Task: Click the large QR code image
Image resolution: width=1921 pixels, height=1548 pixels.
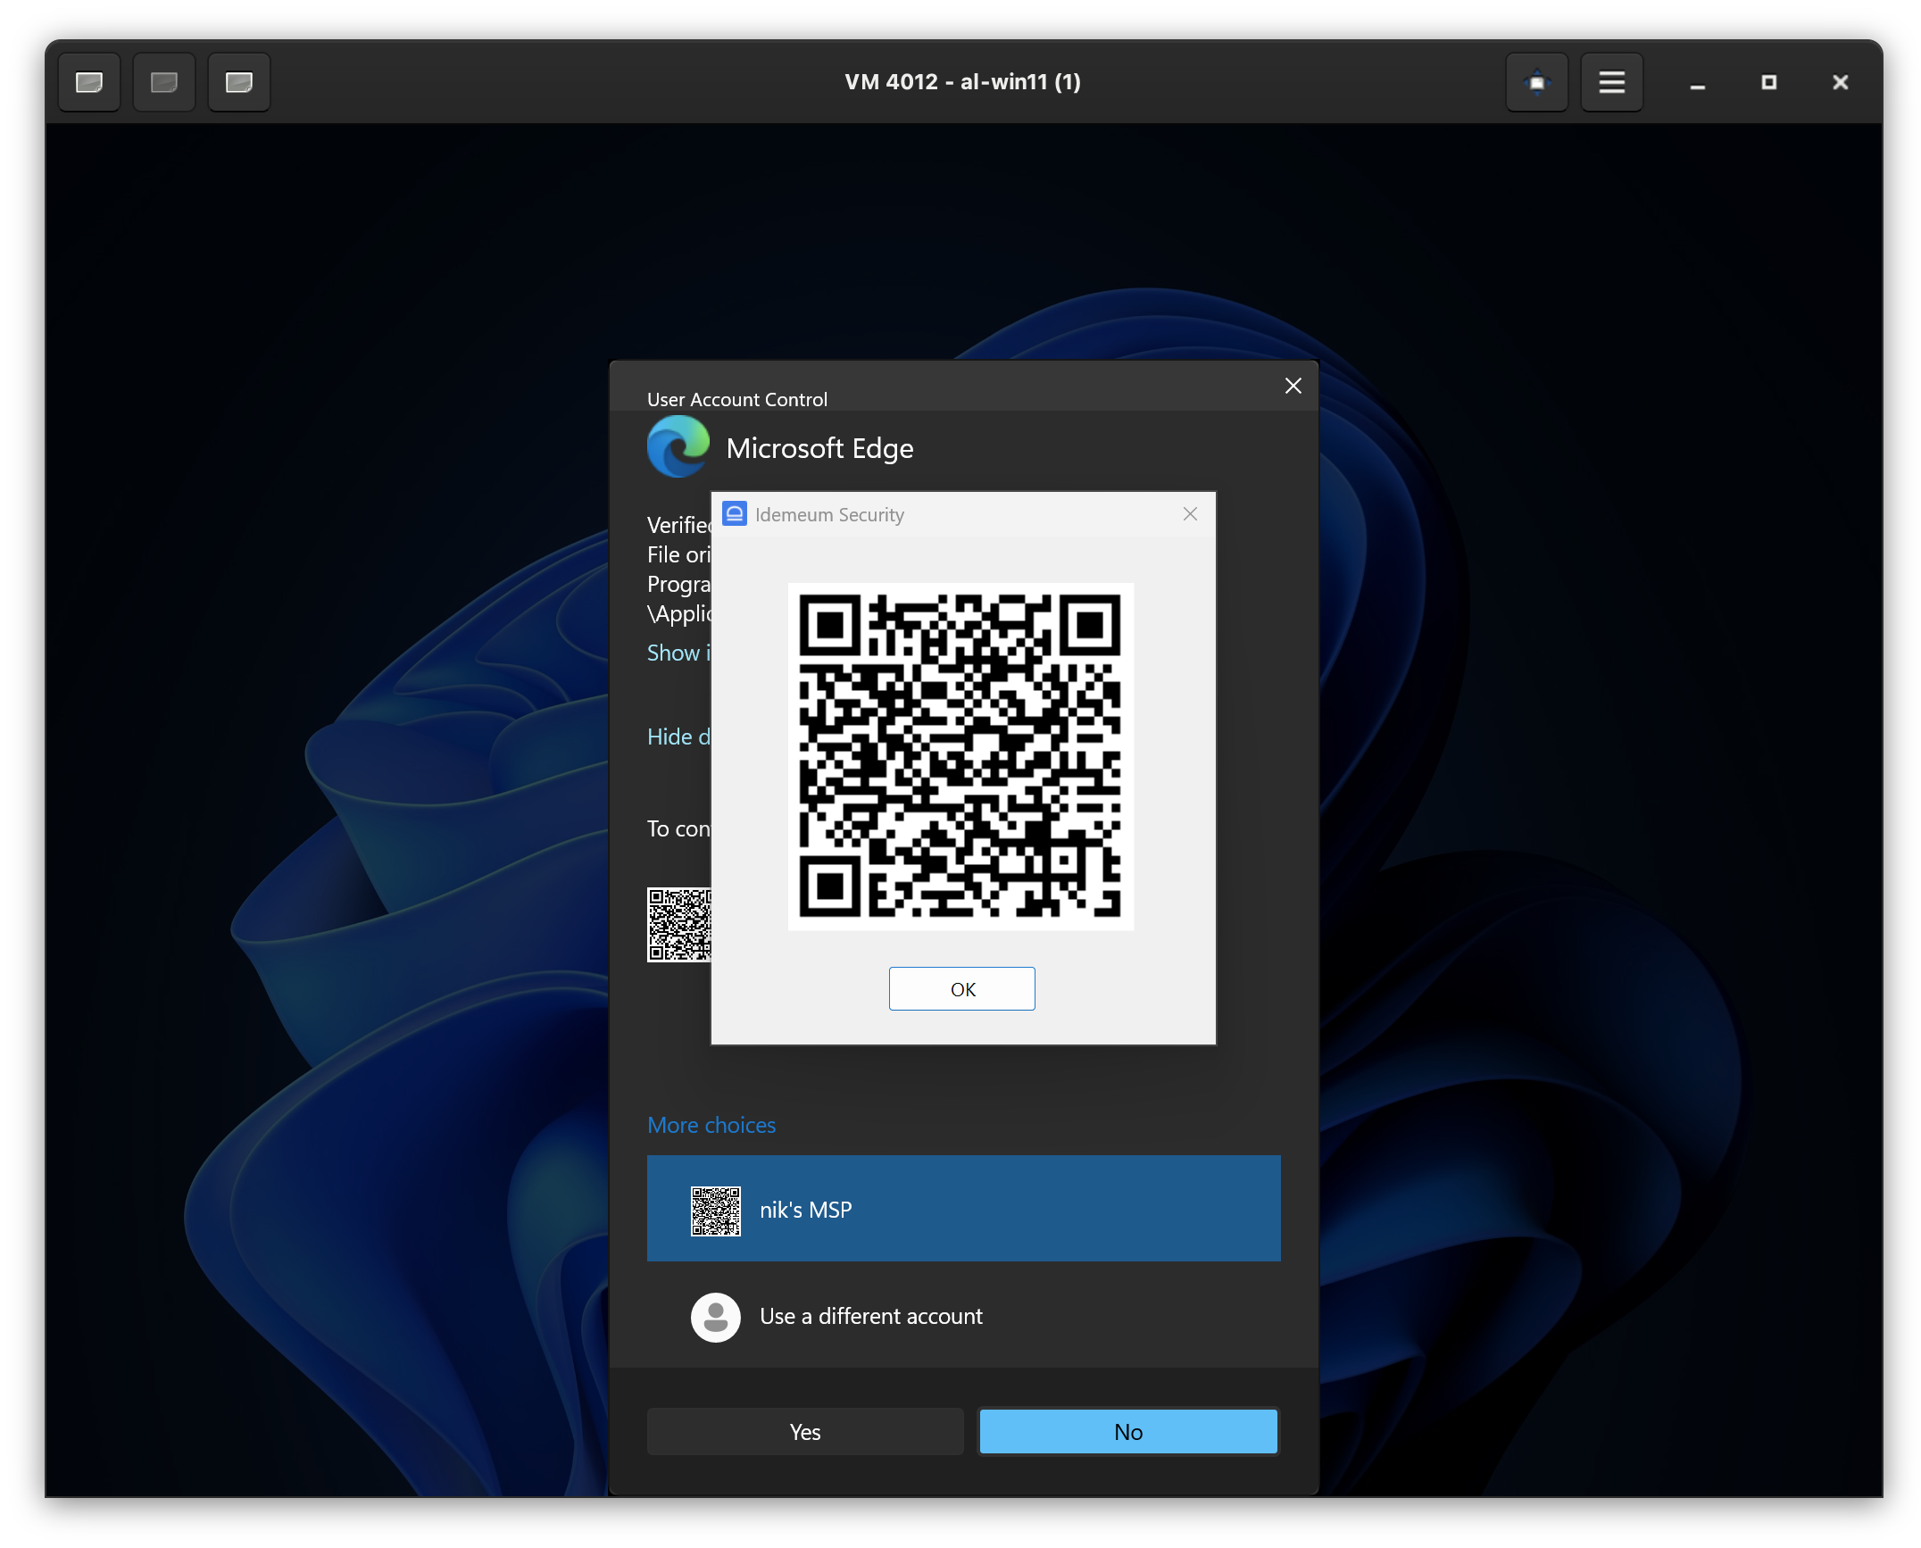Action: coord(960,756)
